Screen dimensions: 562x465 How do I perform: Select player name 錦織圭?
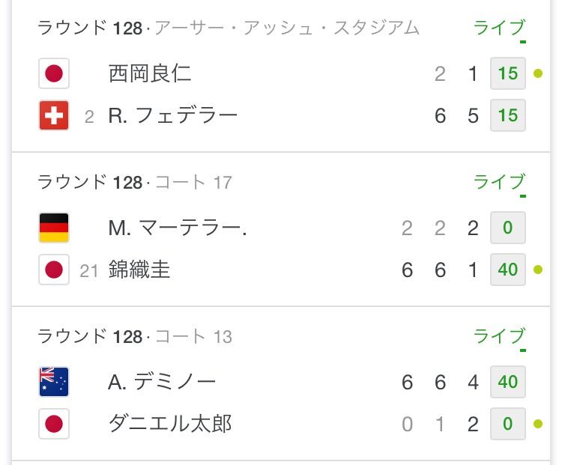point(139,270)
